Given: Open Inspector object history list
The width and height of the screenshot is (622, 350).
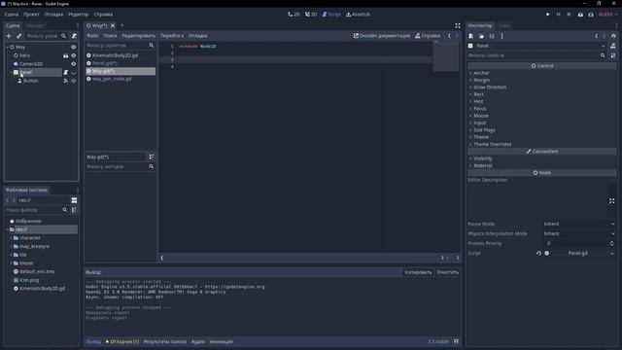Looking at the screenshot, I should coord(613,36).
